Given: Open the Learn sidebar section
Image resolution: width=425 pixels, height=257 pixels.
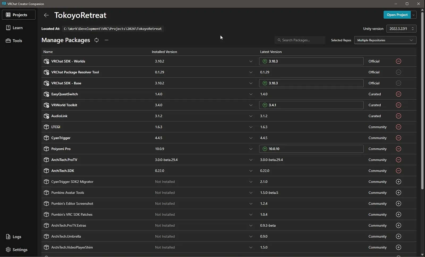Looking at the screenshot, I should click(x=19, y=28).
